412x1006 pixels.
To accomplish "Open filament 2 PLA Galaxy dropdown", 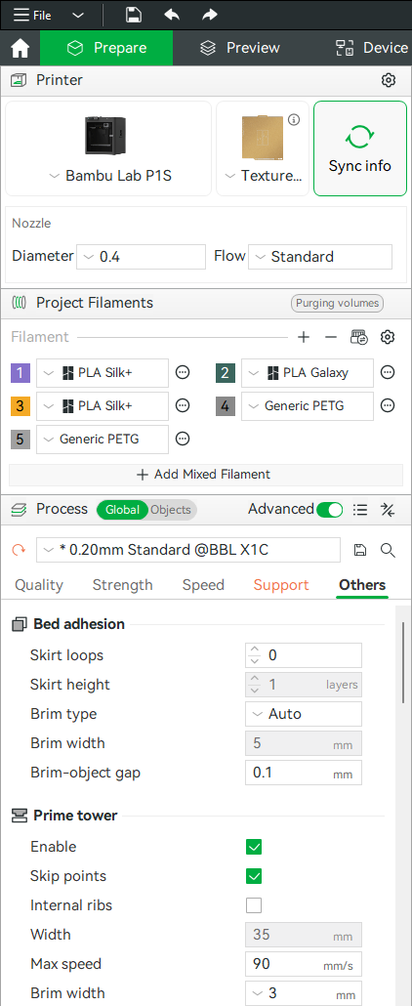I will point(308,373).
